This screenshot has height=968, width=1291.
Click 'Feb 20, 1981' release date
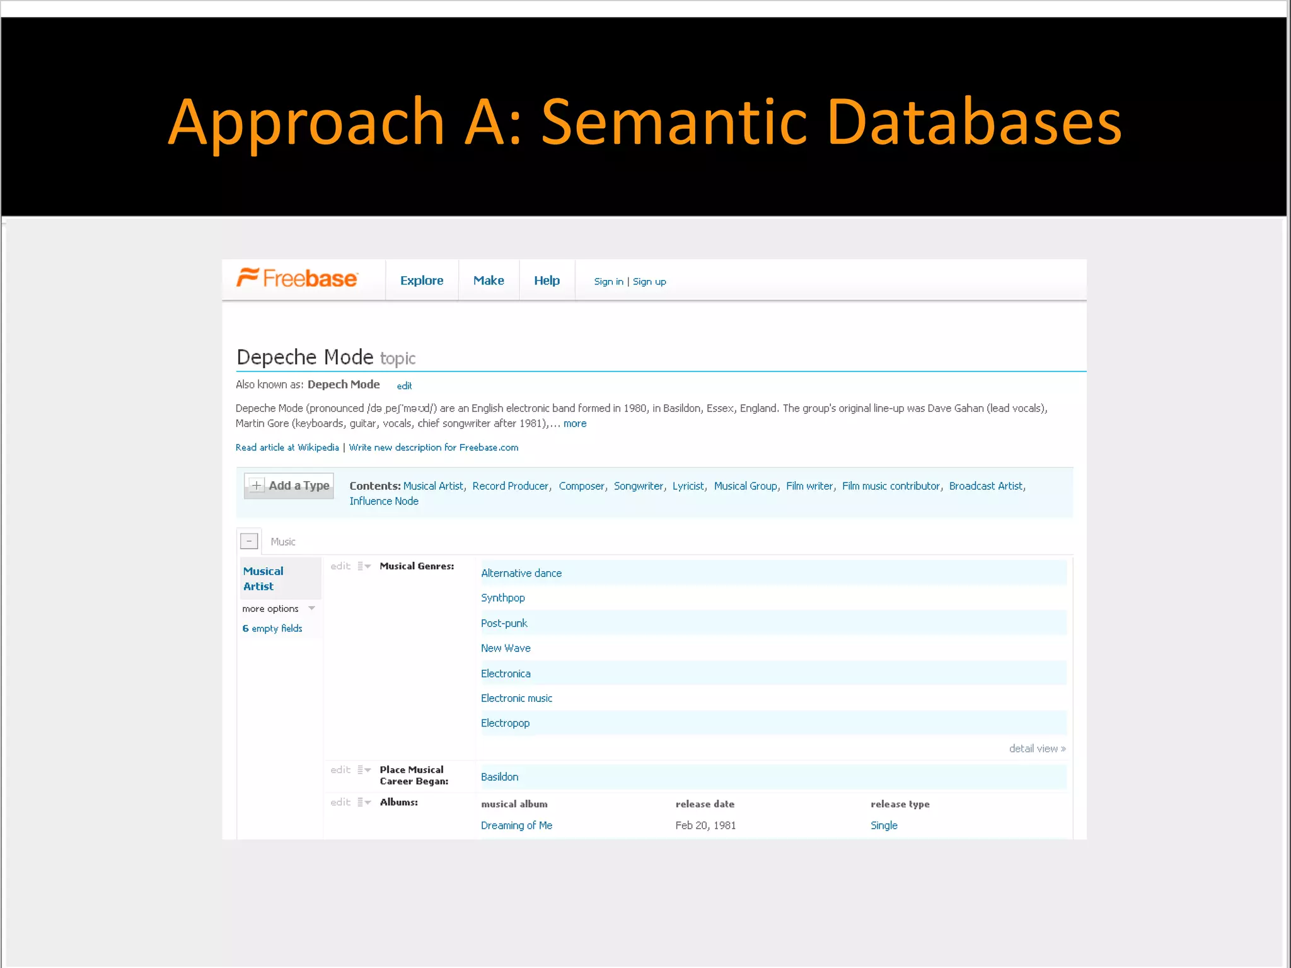(705, 825)
